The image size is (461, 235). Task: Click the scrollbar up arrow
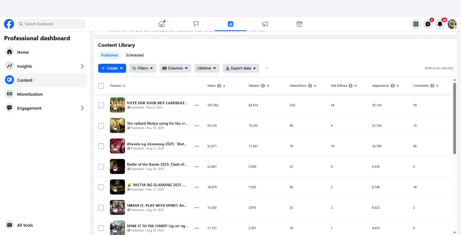pos(454,80)
